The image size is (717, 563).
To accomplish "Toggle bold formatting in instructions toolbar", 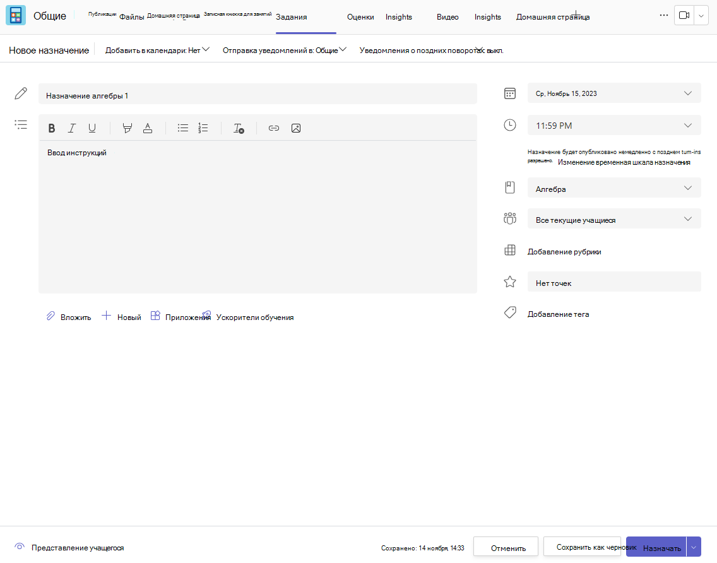I will (x=52, y=129).
